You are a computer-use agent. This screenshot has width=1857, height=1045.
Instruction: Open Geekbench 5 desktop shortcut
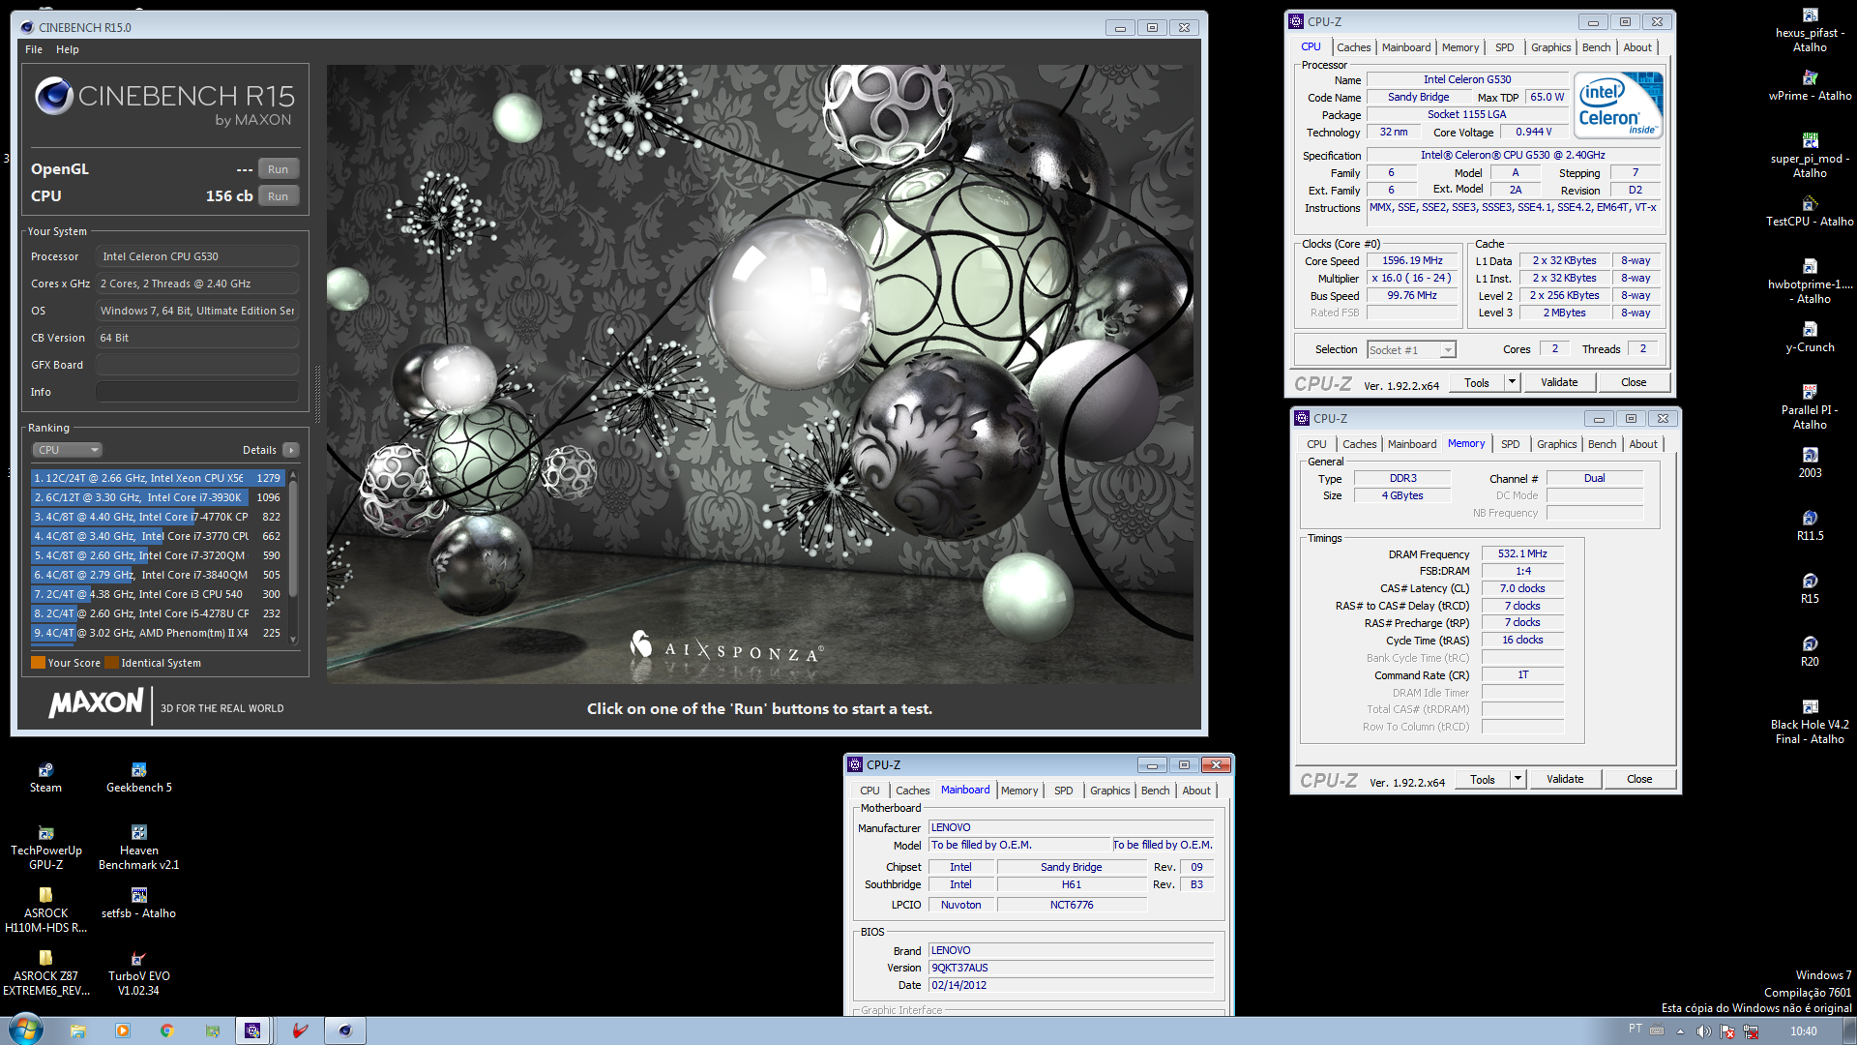tap(139, 778)
